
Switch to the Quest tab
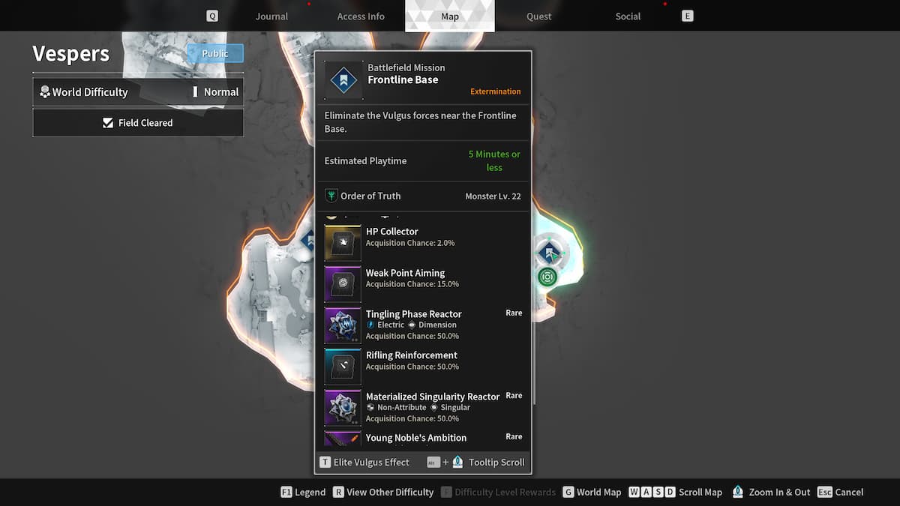pos(538,16)
